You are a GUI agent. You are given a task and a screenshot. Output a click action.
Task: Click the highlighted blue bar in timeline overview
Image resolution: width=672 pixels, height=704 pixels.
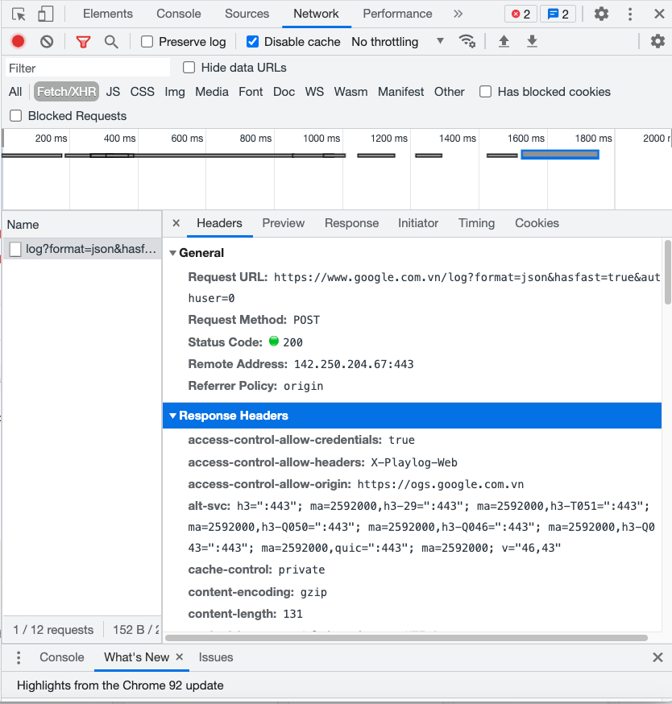point(560,155)
